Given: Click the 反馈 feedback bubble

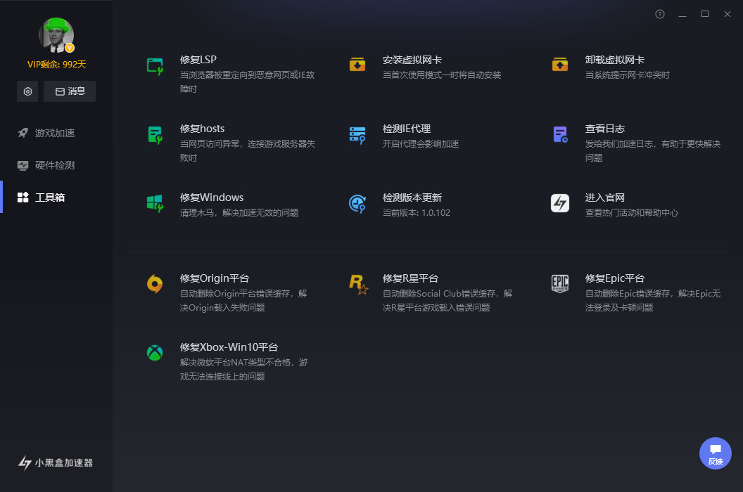Looking at the screenshot, I should tap(715, 453).
